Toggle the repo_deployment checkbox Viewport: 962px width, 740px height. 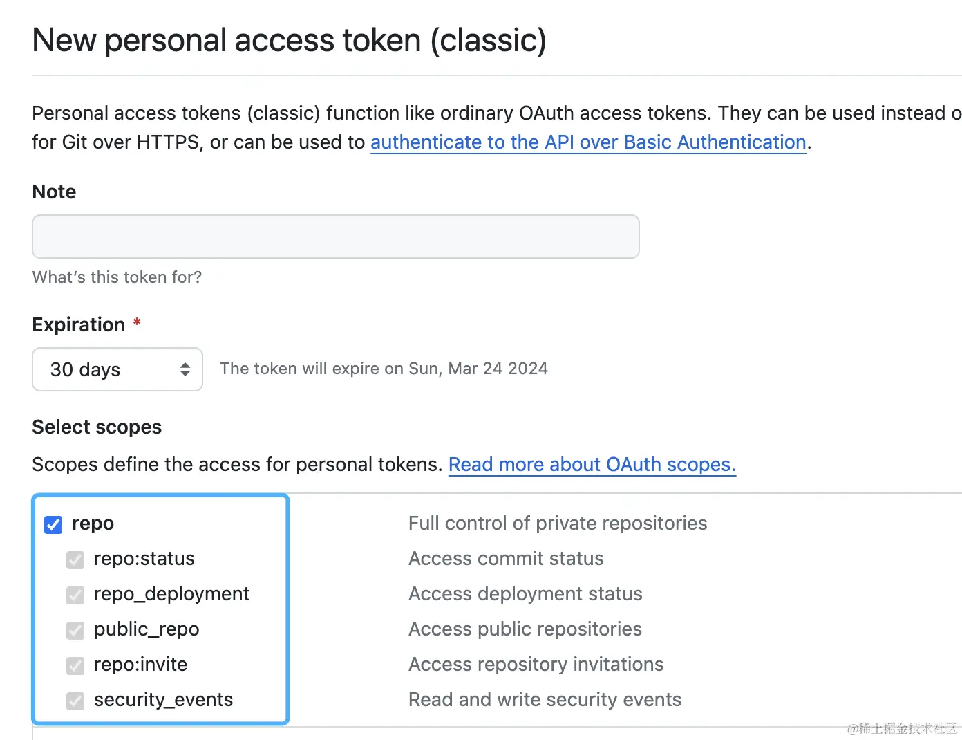click(x=75, y=595)
